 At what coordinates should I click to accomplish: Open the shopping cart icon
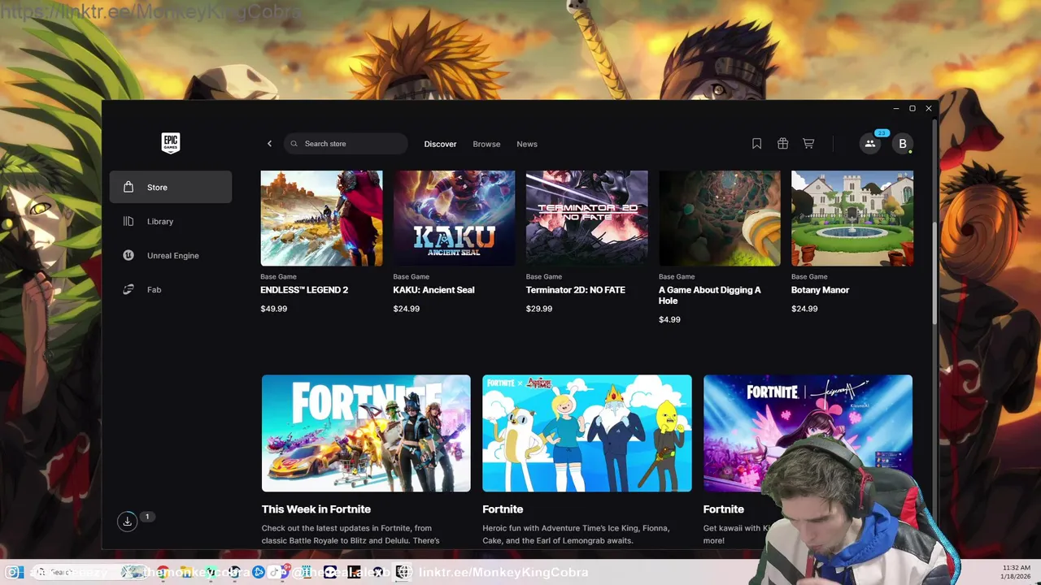click(x=808, y=144)
